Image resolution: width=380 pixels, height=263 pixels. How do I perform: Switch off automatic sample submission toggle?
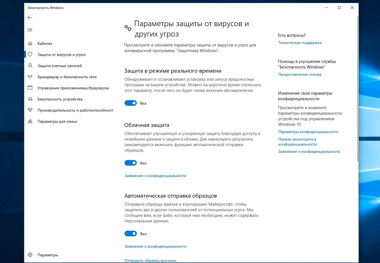tap(131, 233)
